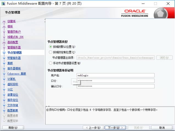Select 按域的默认位置 radio option

(x=51, y=47)
